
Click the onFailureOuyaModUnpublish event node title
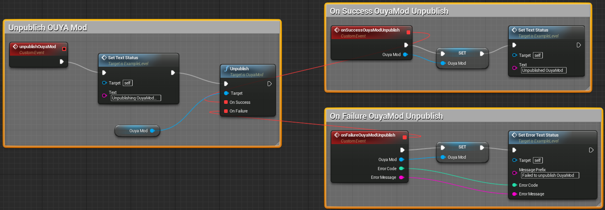coord(368,135)
